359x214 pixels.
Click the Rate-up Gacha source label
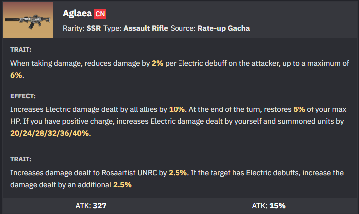(x=224, y=28)
